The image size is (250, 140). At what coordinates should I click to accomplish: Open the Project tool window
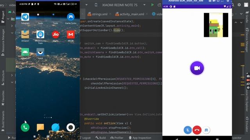point(3,17)
